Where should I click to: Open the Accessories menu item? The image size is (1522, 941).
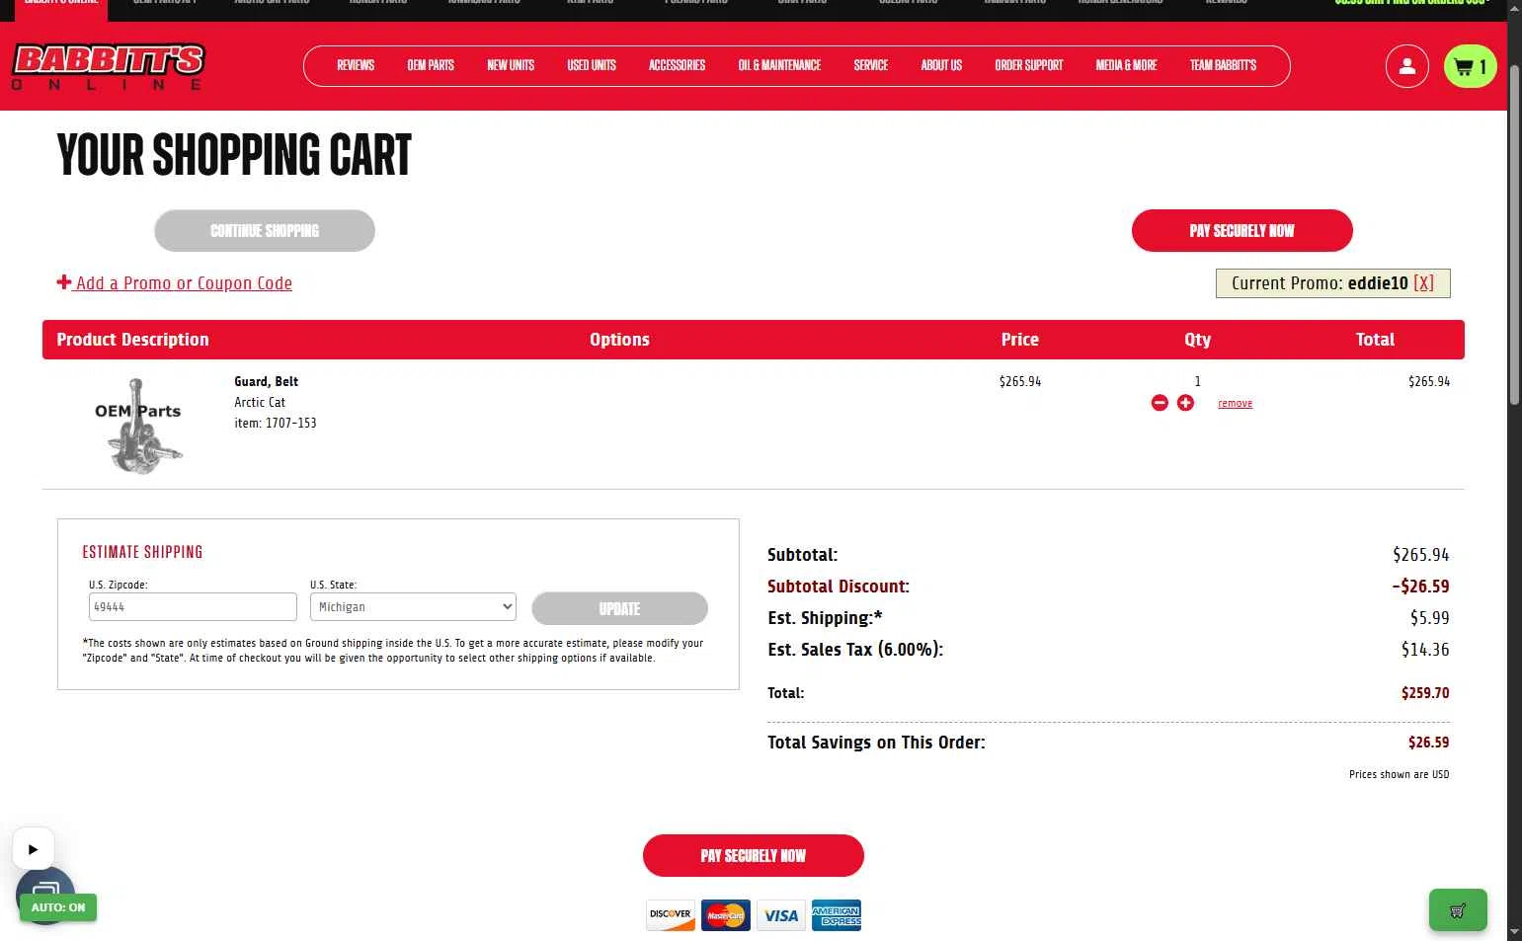pyautogui.click(x=677, y=65)
